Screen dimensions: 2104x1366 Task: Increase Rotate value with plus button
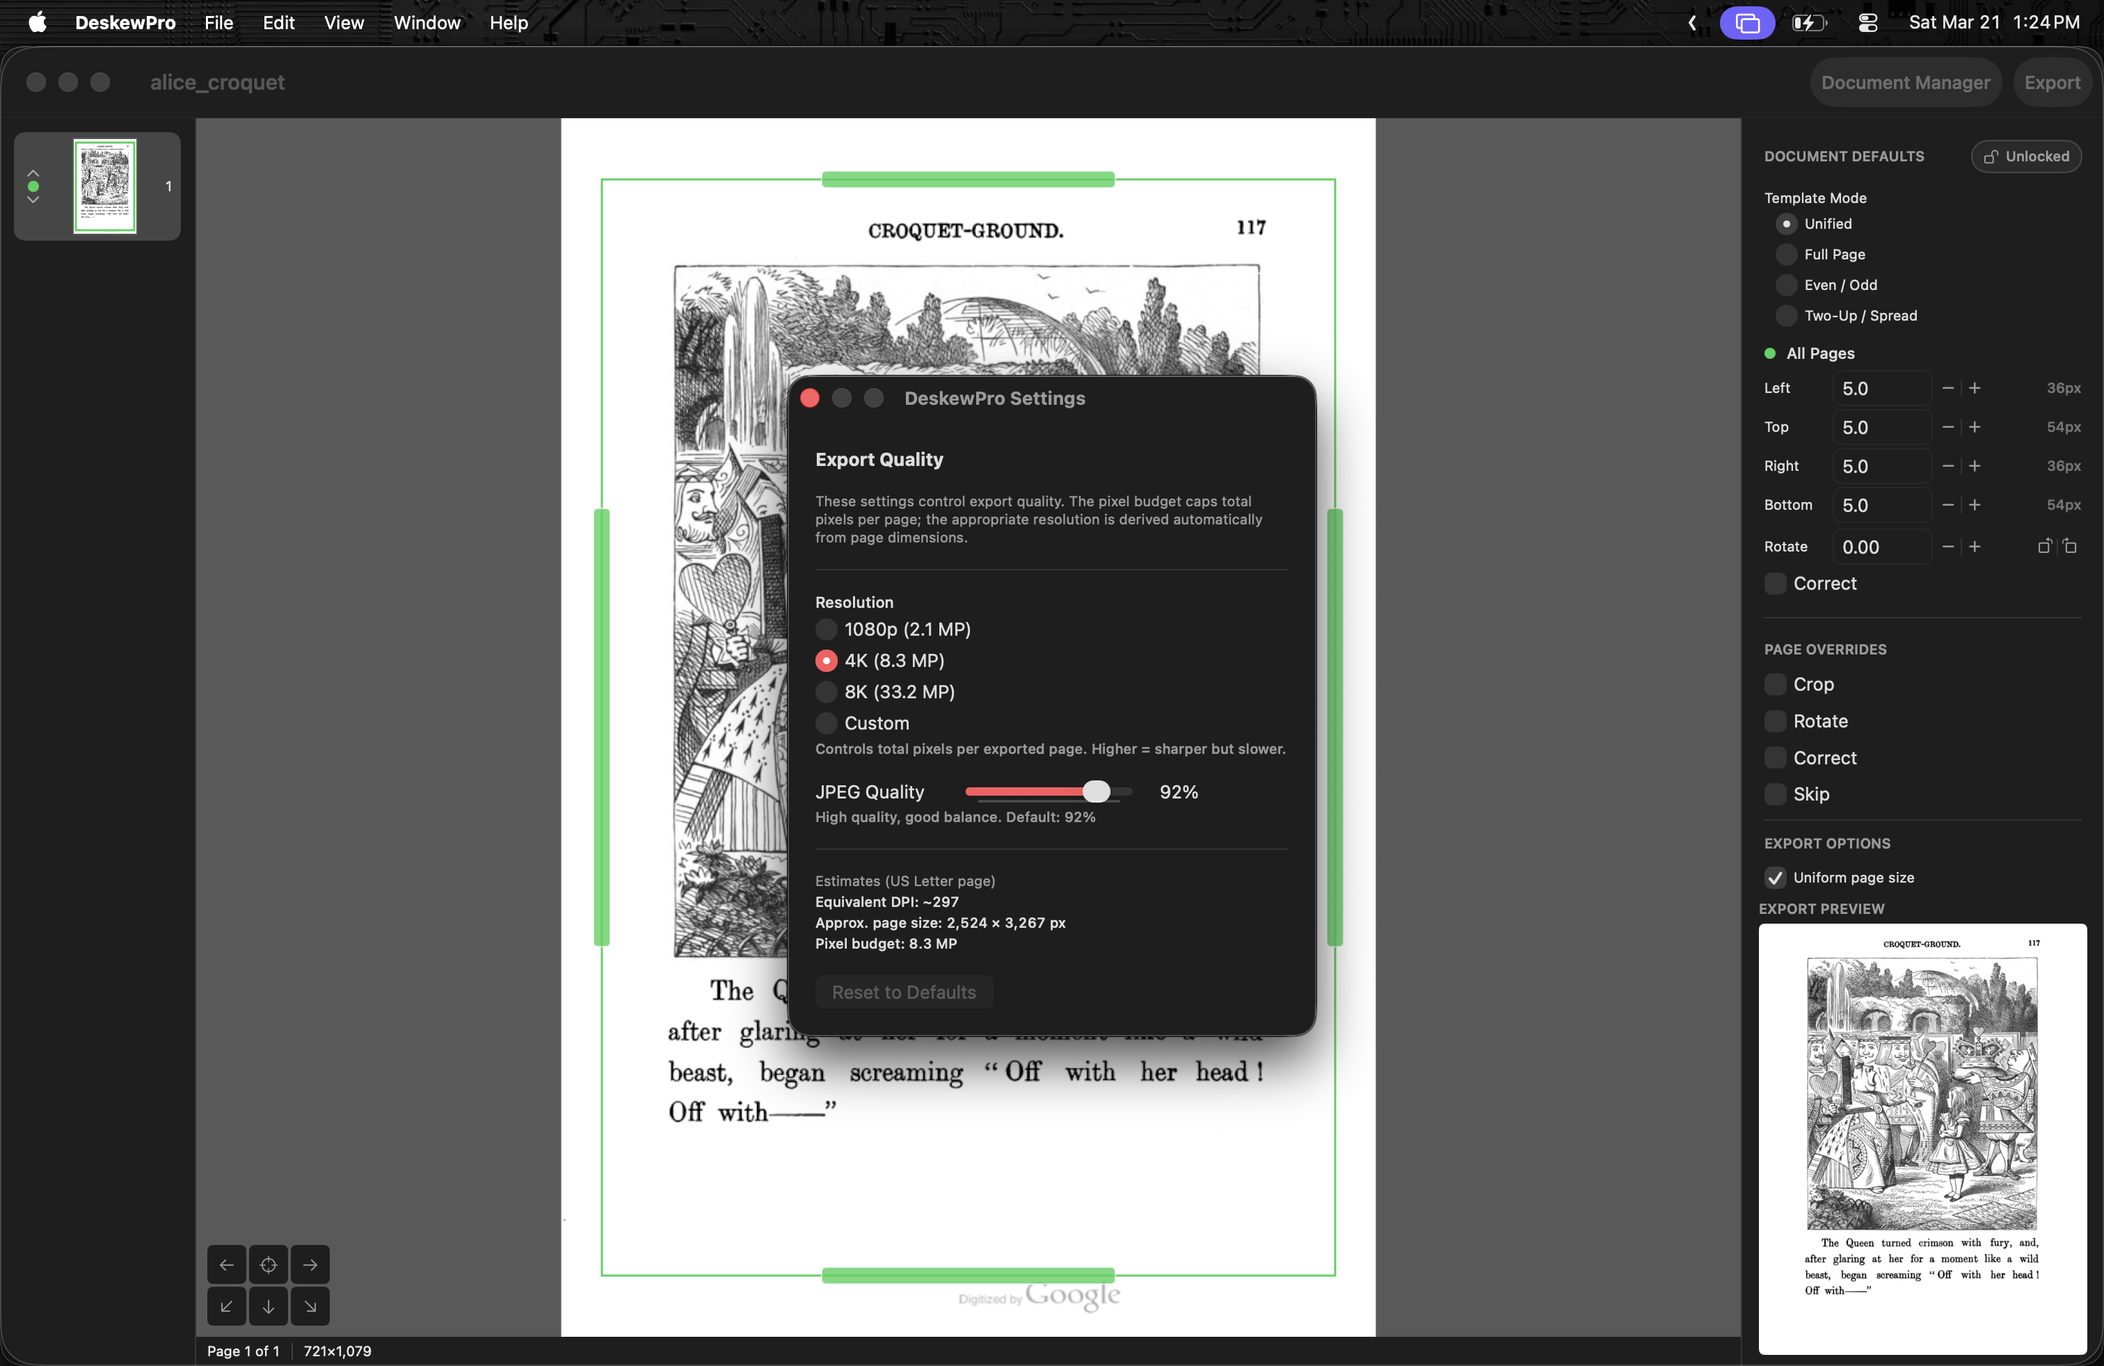tap(1974, 546)
